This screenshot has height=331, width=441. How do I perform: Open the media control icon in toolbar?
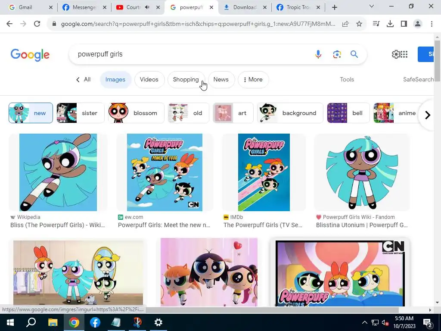pyautogui.click(x=376, y=24)
